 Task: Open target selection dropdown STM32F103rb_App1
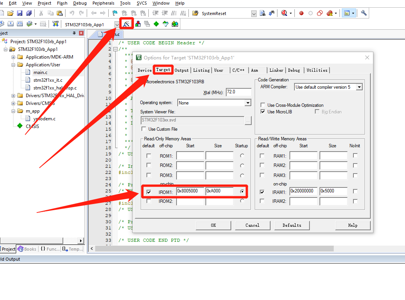117,25
